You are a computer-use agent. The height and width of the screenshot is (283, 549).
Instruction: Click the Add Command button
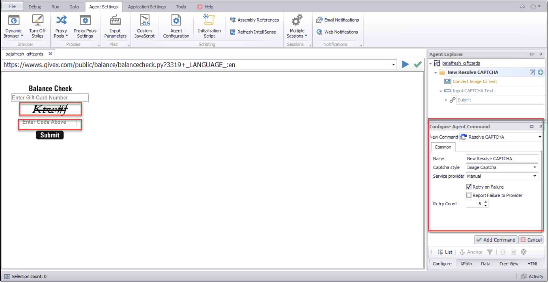coord(496,240)
